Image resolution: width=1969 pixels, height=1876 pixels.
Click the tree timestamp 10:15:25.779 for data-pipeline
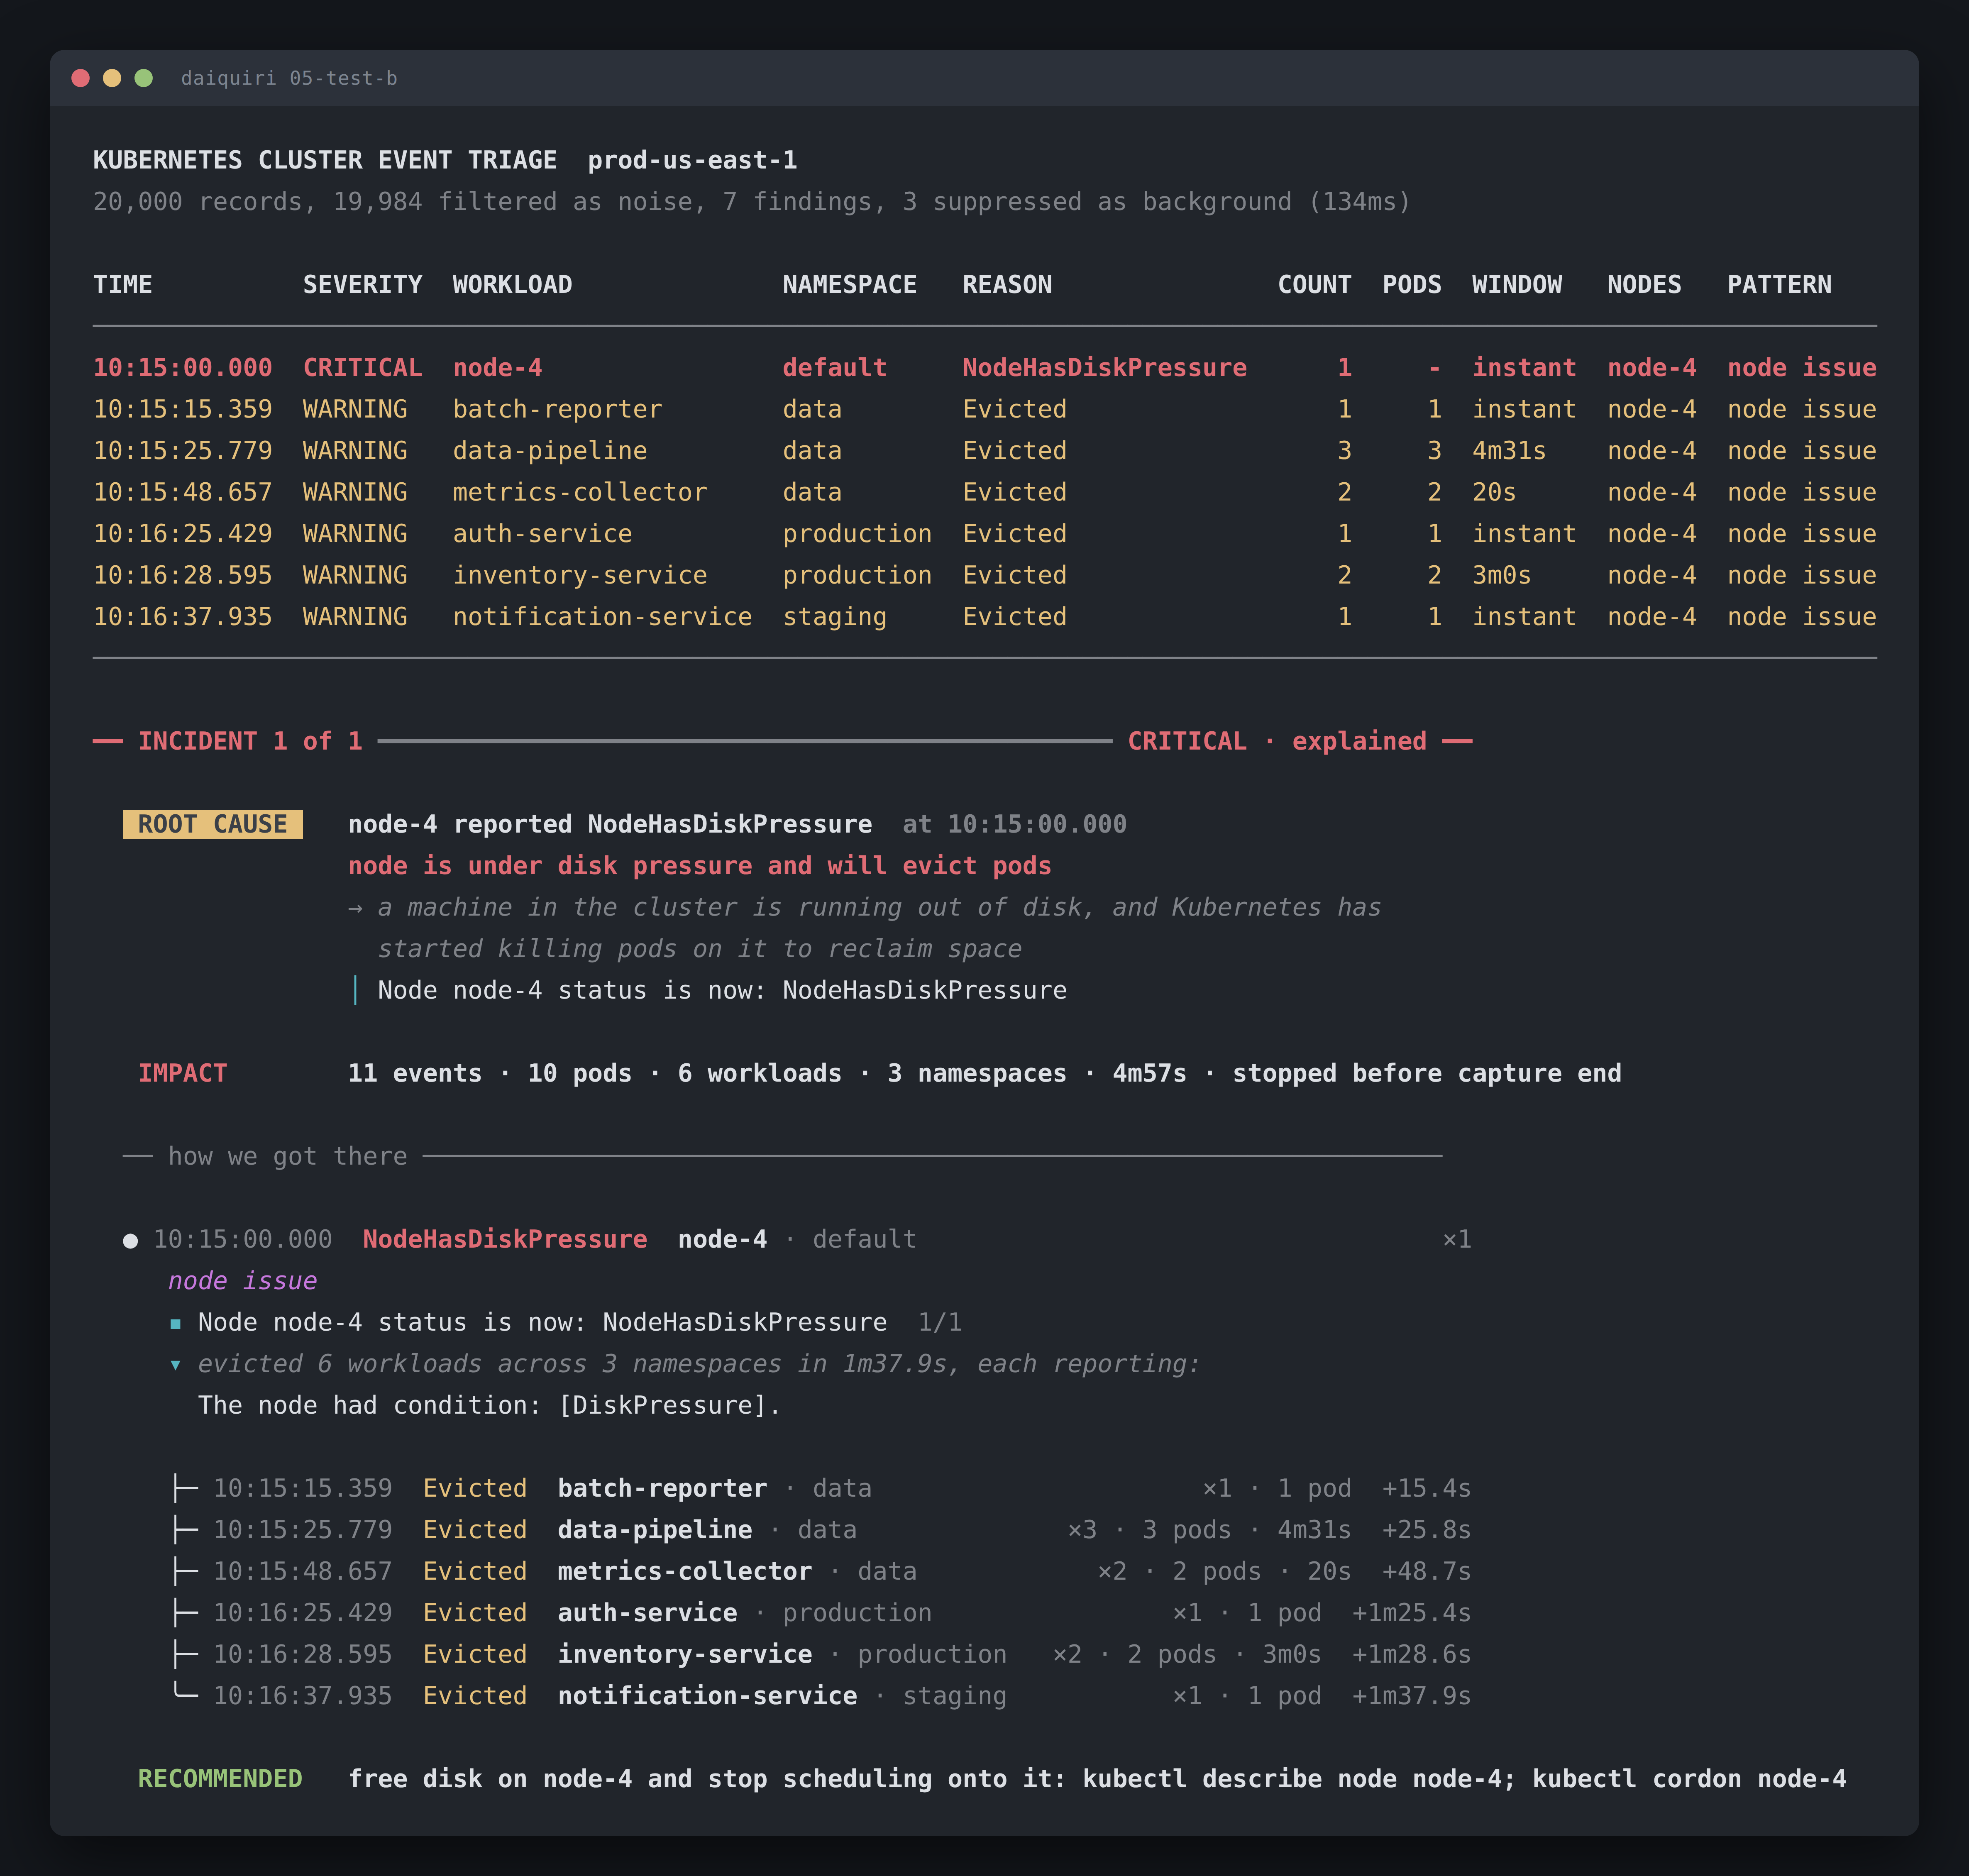(303, 1530)
